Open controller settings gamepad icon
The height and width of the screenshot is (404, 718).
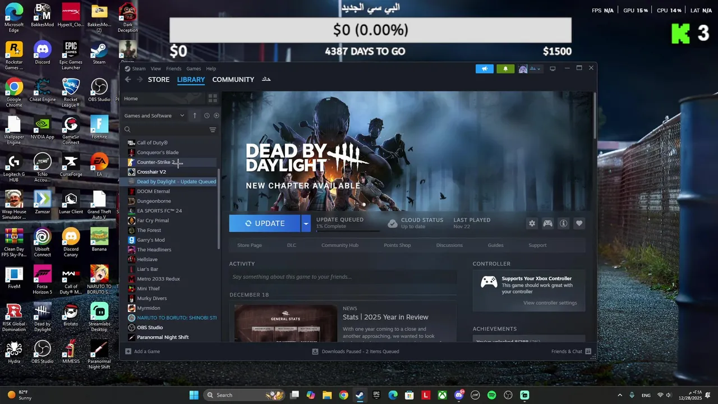tap(547, 223)
